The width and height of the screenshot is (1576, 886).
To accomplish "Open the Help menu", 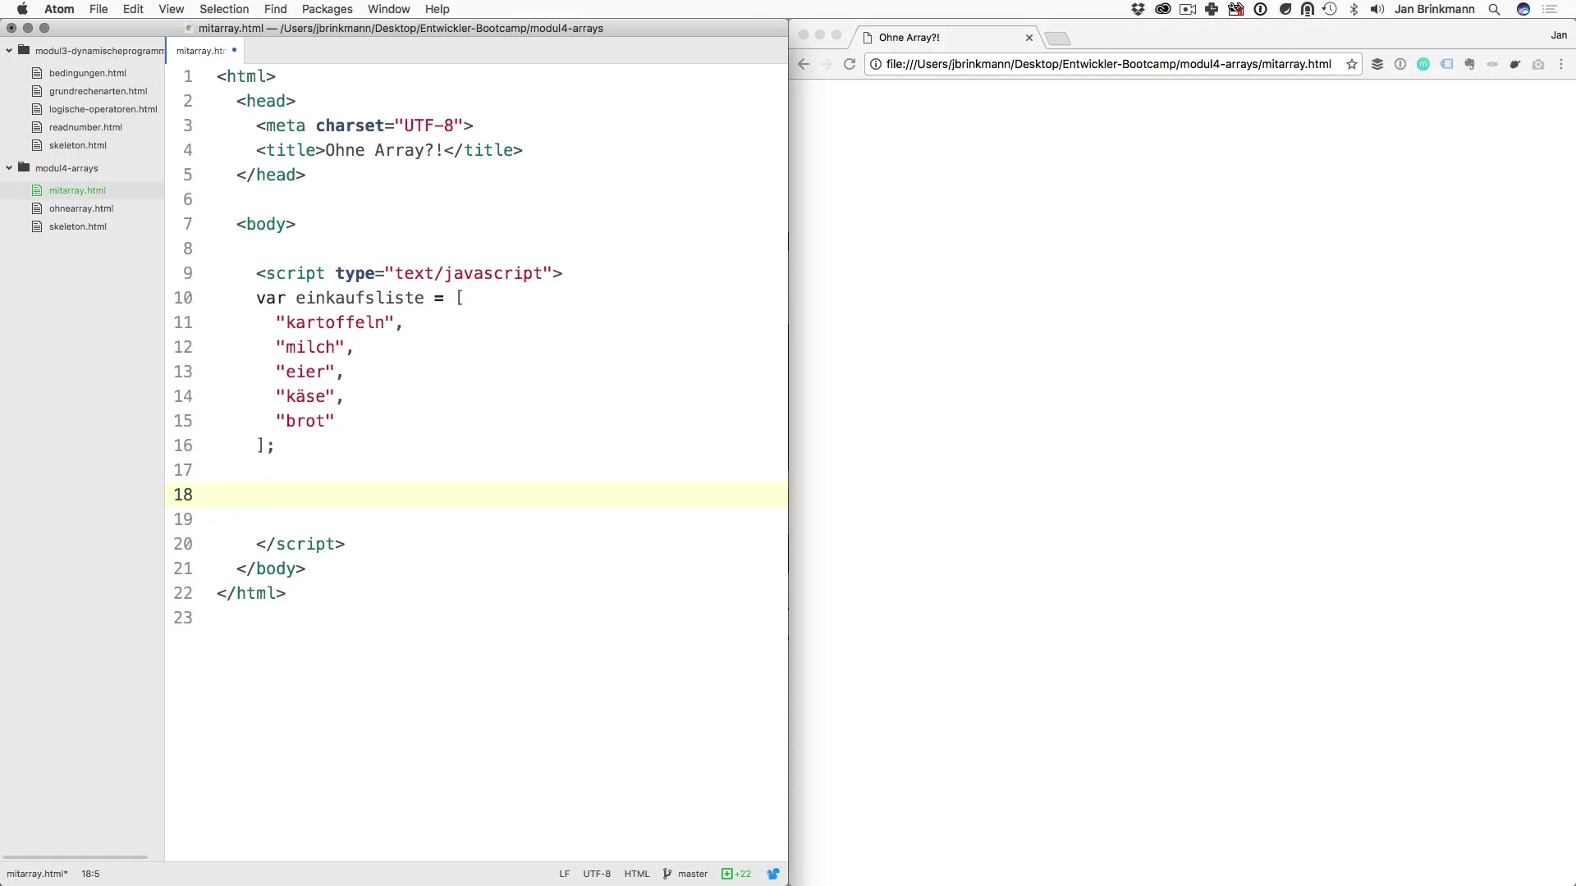I will coord(437,9).
